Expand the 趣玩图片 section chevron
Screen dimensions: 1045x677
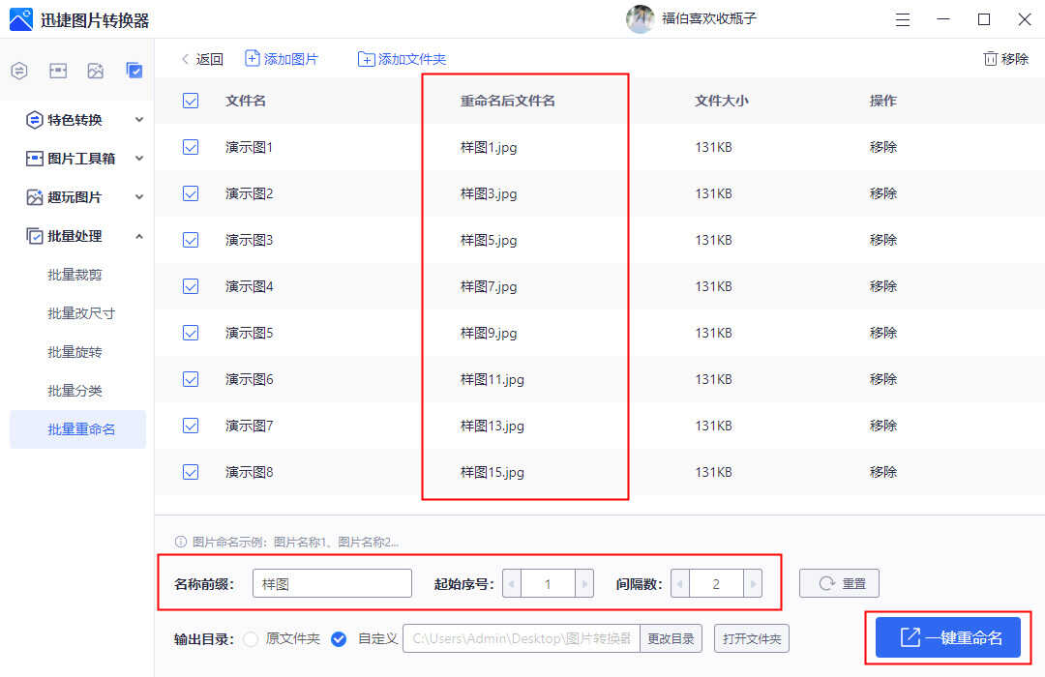139,197
